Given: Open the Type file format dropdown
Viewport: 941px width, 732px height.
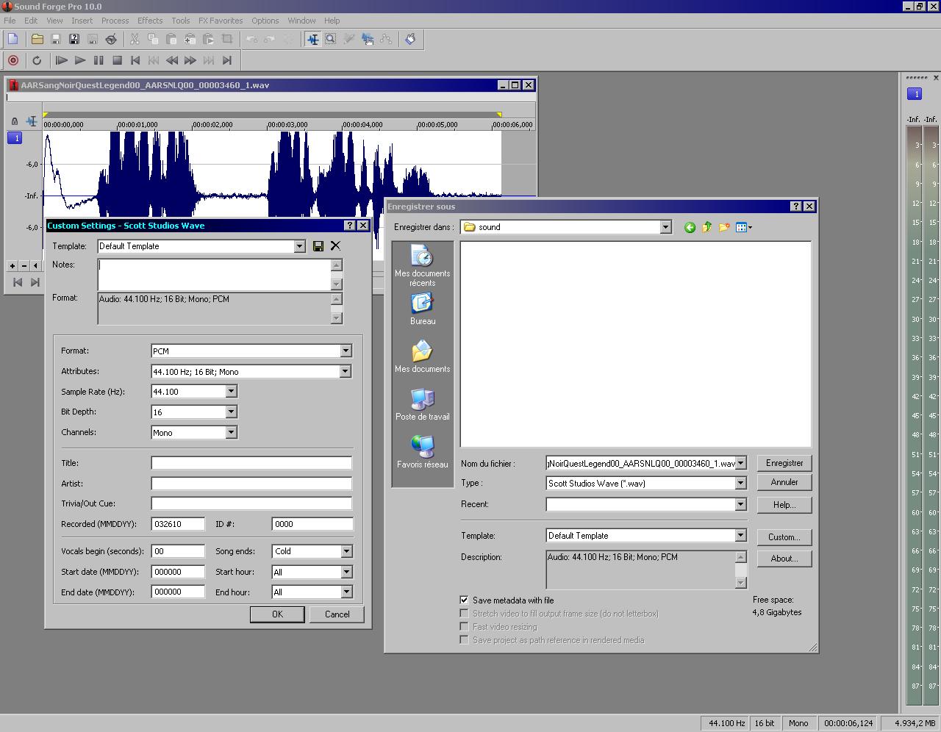Looking at the screenshot, I should tap(740, 484).
